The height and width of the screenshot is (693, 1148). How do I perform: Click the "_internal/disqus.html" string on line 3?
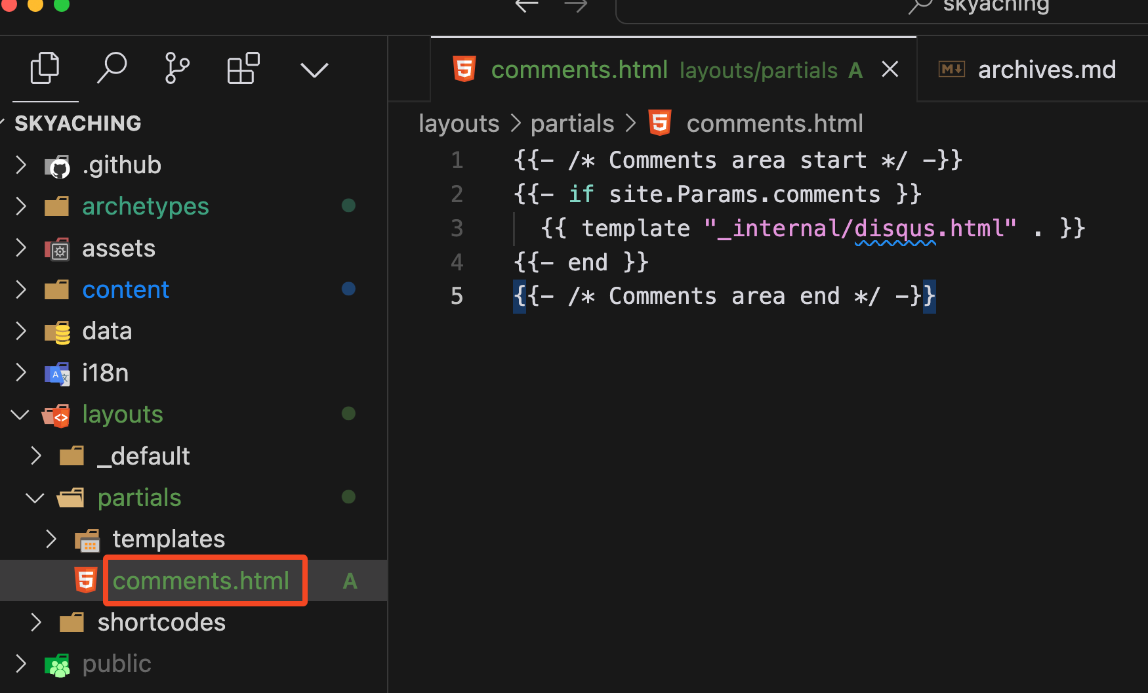860,228
